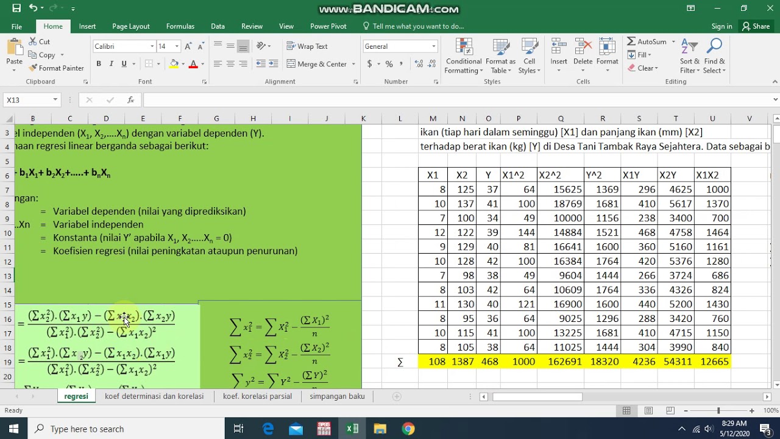The width and height of the screenshot is (780, 439).
Task: Align text to the right
Action: point(243,64)
